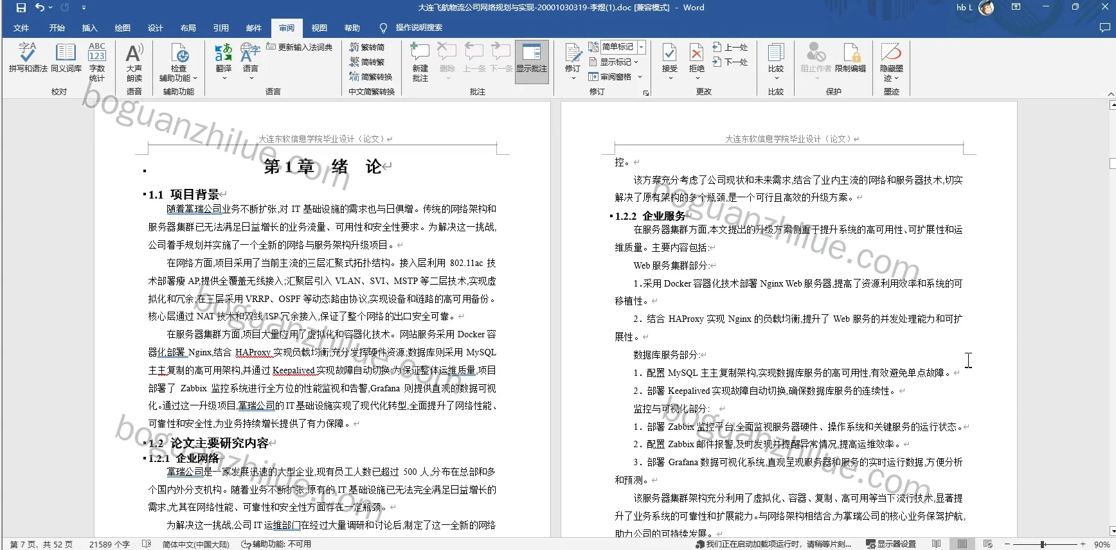Open Track Changes dialog launcher
Screen dimensions: 1116x550
646,93
